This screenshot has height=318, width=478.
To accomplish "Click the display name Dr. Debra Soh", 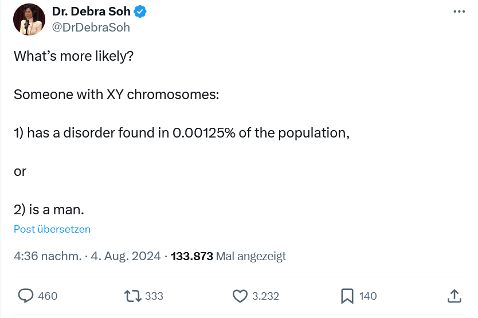I will (91, 11).
